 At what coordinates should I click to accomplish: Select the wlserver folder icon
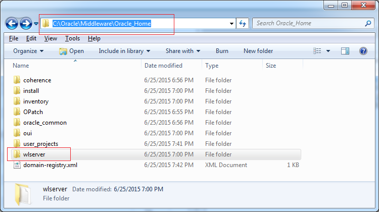[x=17, y=154]
